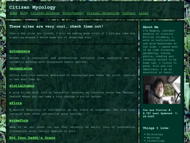This screenshot has width=190, height=143.
Task: Open the Home nav link
Action: 13,13
